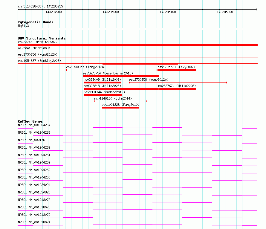The width and height of the screenshot is (266, 229).
Task: Open the DGV Structural Variants track title
Action: tap(42, 38)
